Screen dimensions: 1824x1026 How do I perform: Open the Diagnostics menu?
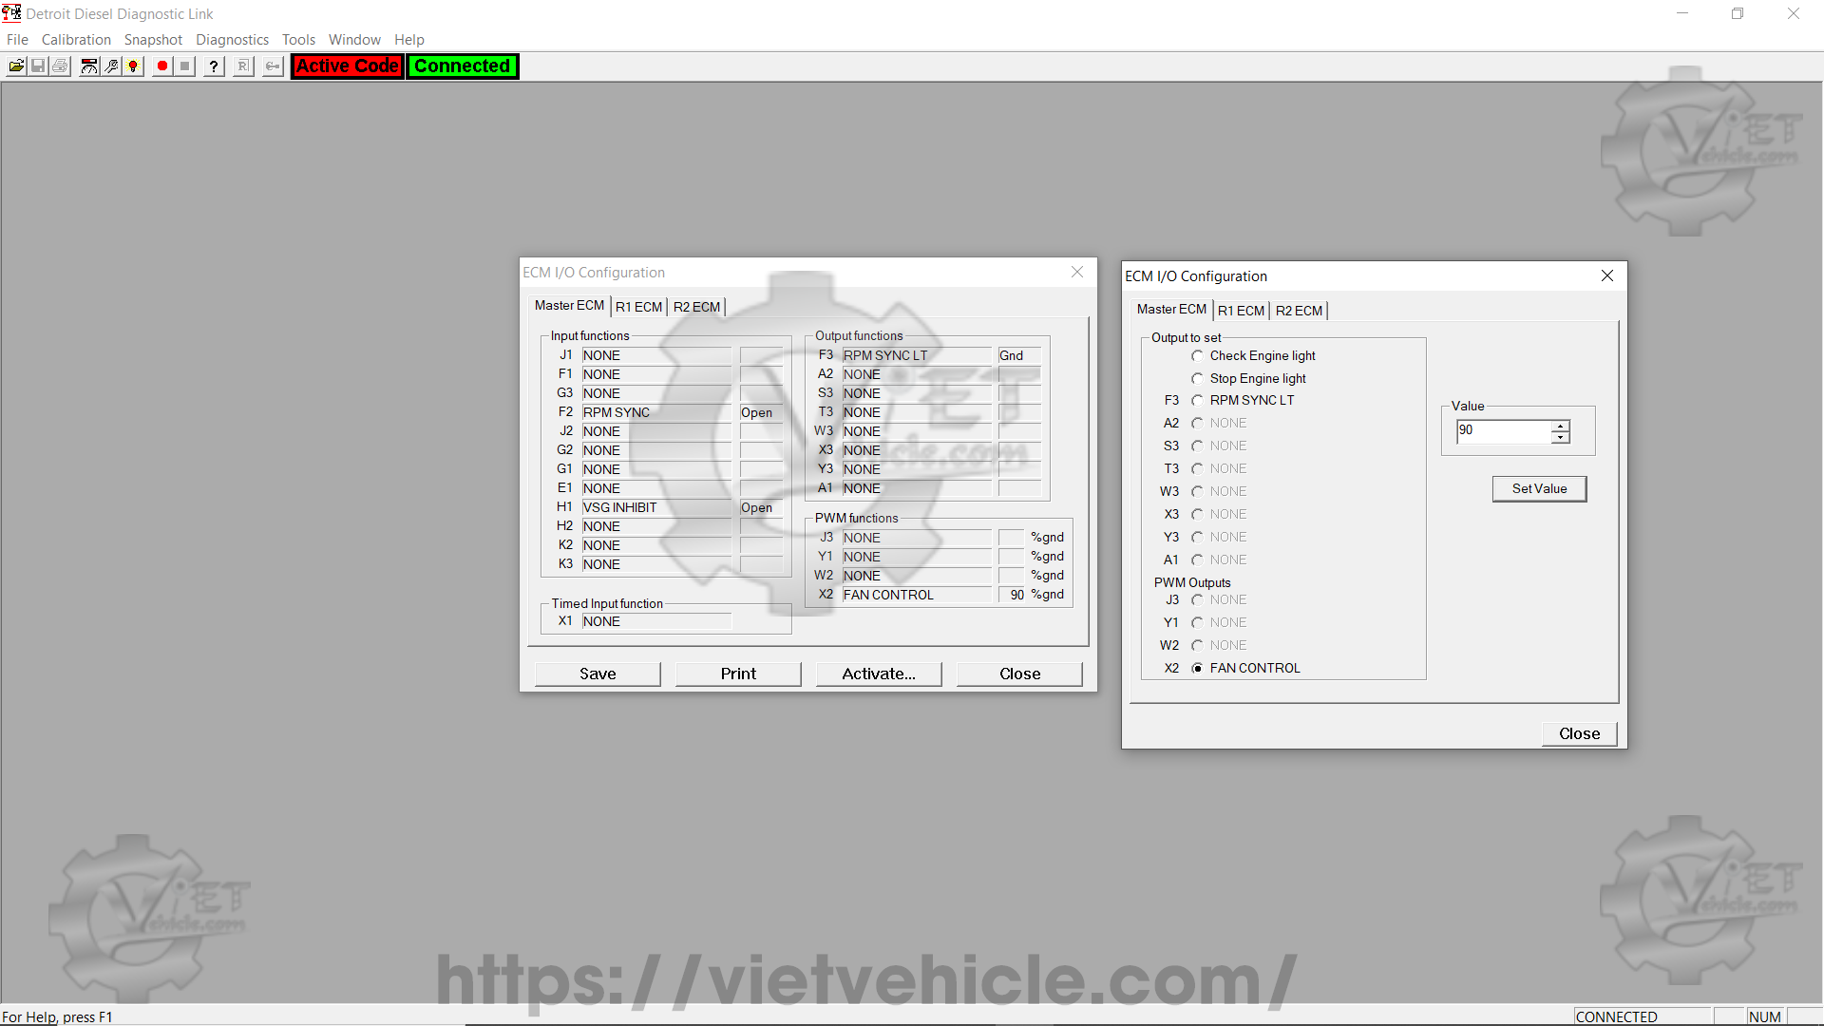click(232, 39)
